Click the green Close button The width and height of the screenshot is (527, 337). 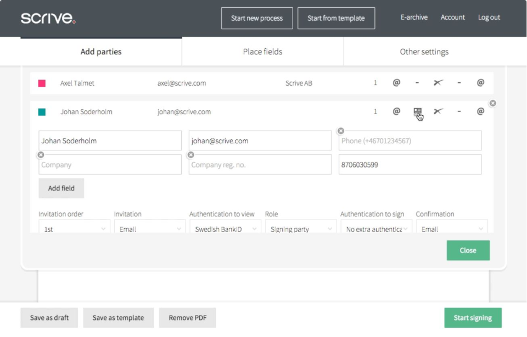[468, 250]
